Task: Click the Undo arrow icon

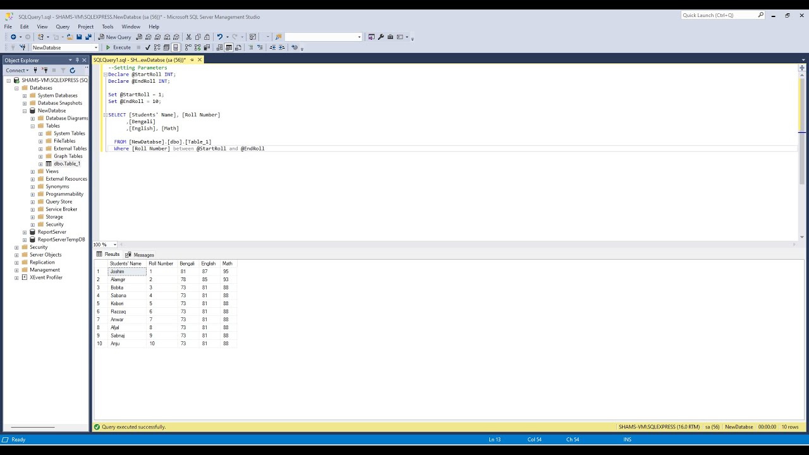Action: 219,37
